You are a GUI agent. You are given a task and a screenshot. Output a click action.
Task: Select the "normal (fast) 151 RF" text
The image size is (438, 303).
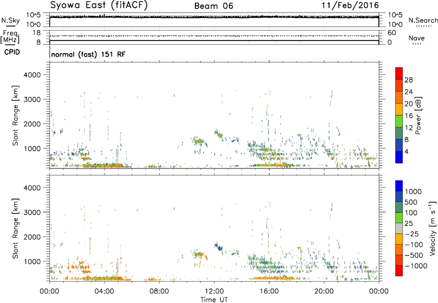click(x=88, y=54)
